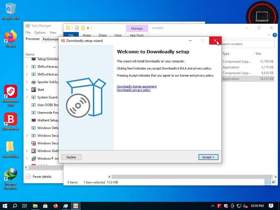Expand Windows Shell process row
The image size is (280, 210).
click(27, 151)
